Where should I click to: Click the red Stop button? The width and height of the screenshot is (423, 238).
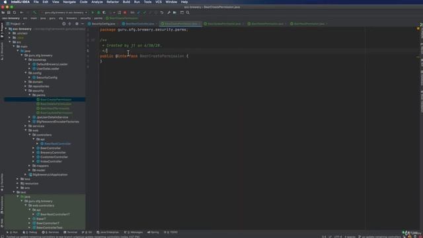[x=125, y=13]
